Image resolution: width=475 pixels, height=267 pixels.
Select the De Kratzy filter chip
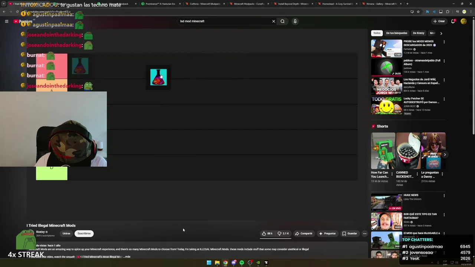point(418,33)
